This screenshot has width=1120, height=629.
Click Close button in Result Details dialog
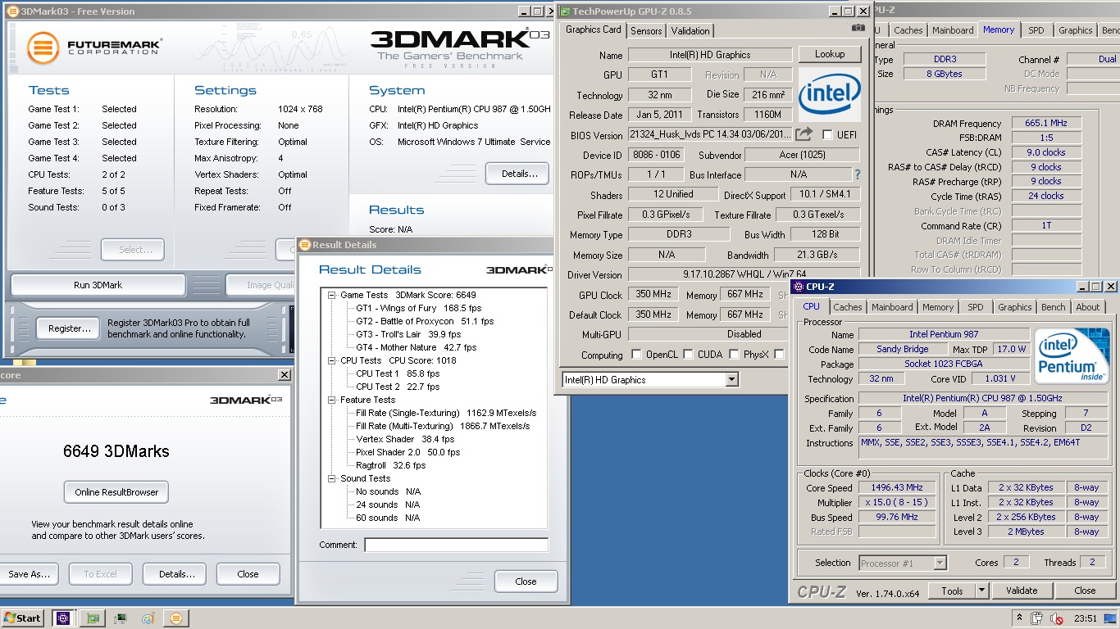[526, 581]
